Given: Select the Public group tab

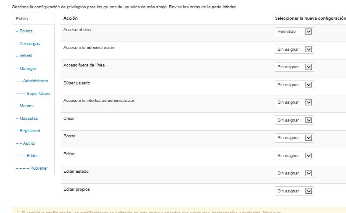Looking at the screenshot, I should pos(33,18).
